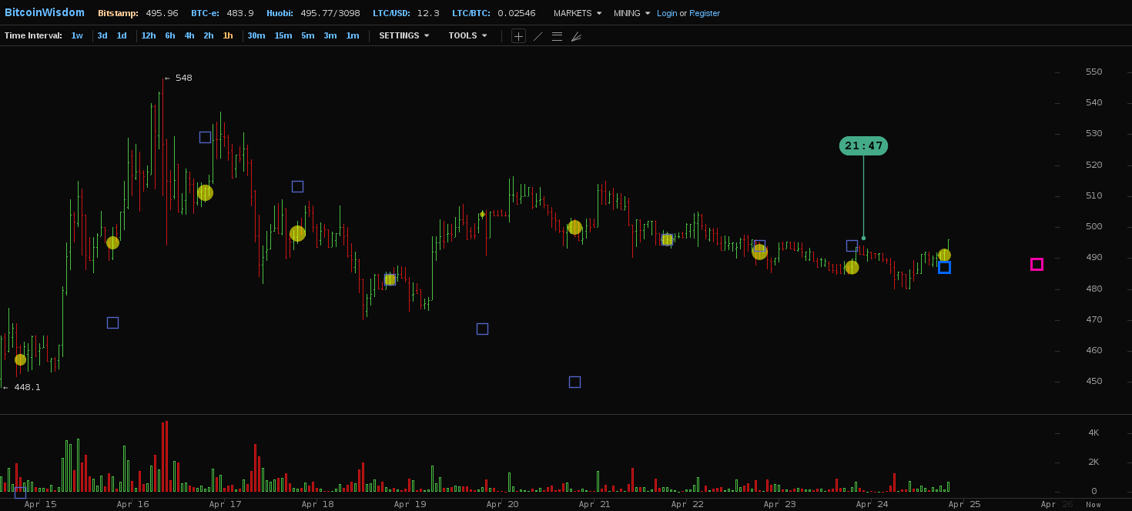Select the crosshair cursor tool
The image size is (1132, 511).
tap(518, 36)
